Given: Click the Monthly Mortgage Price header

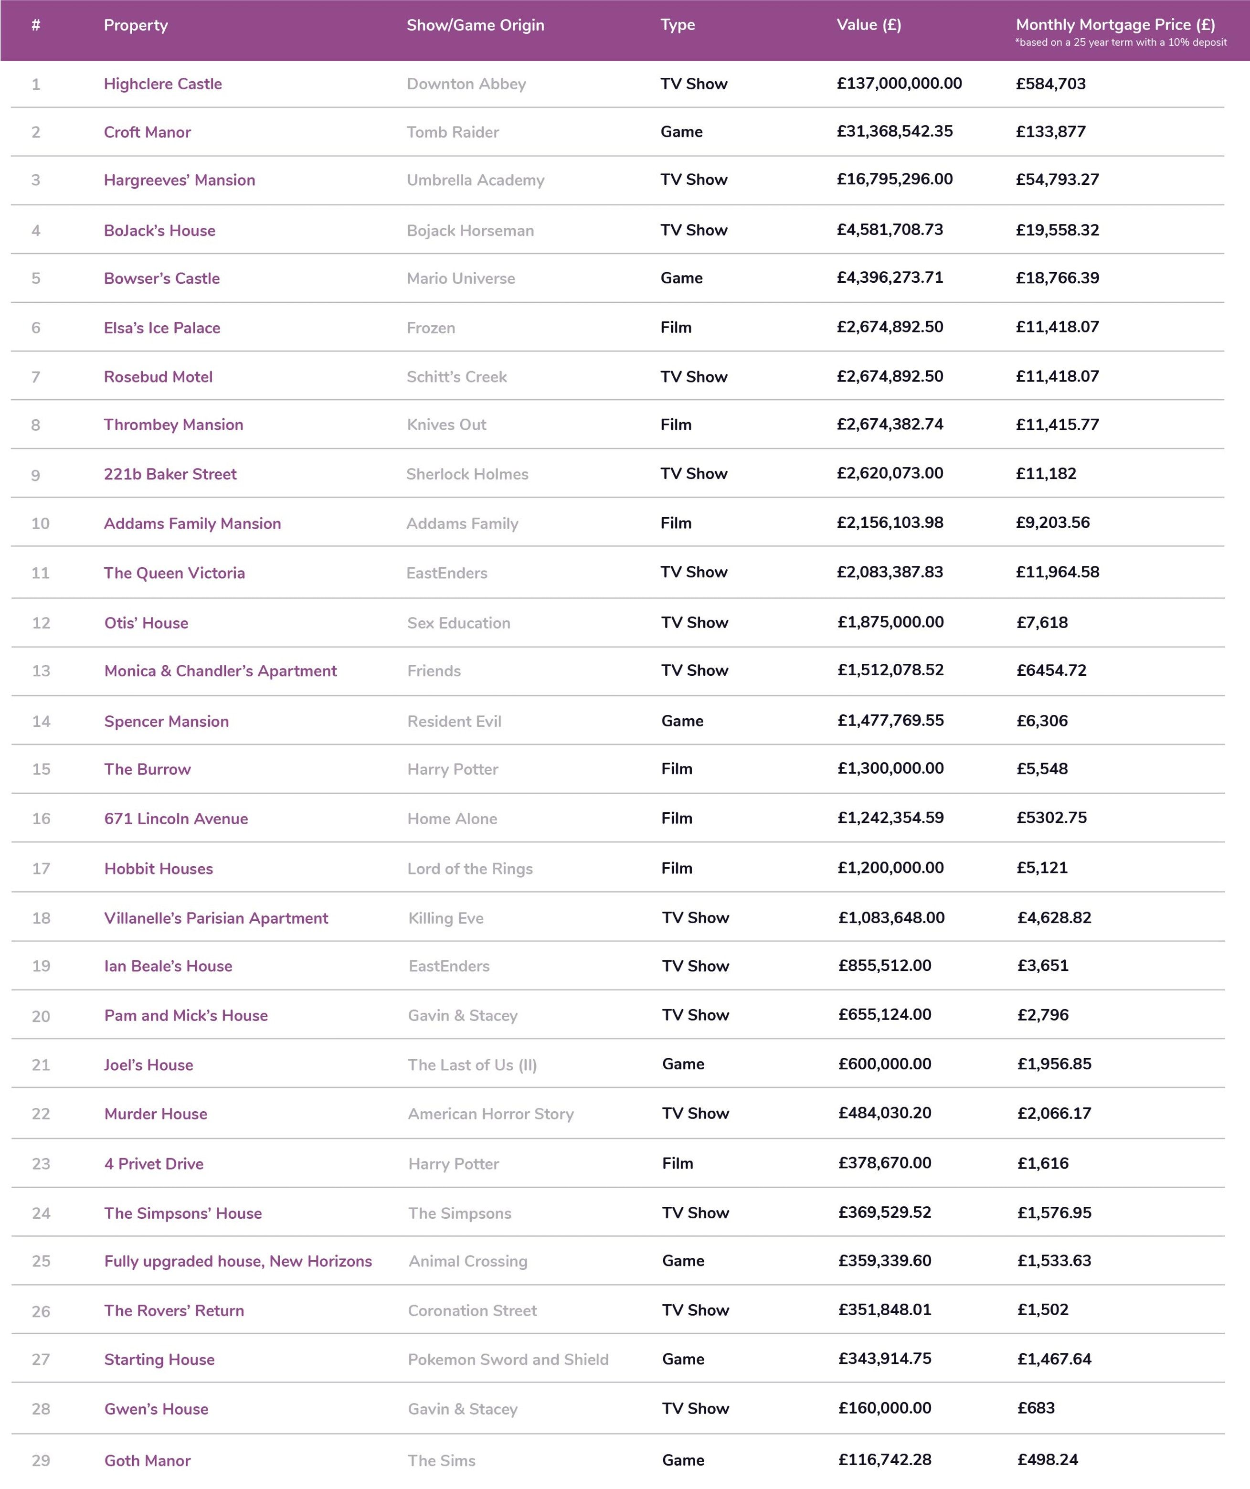Looking at the screenshot, I should tap(1115, 25).
